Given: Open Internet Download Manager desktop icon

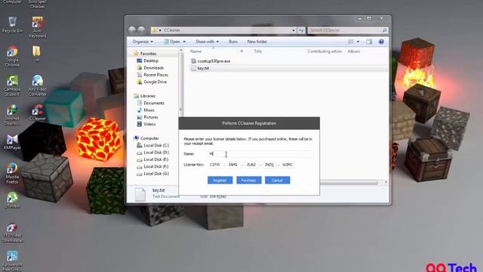Looking at the screenshot, I should tap(12, 115).
